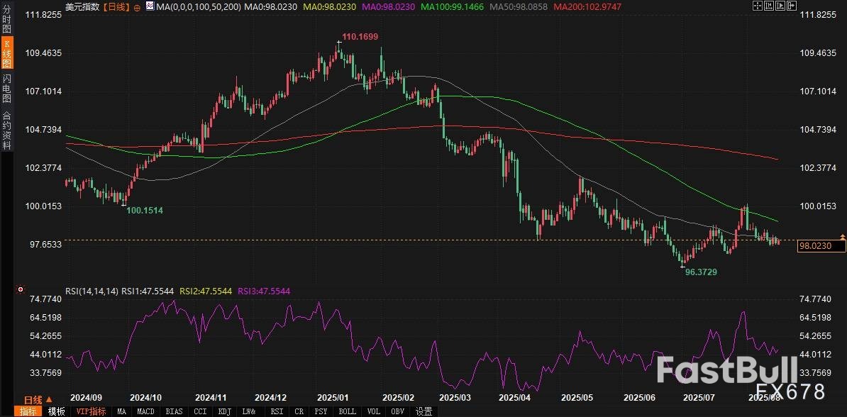Open the 【日线】 period label in chart header
This screenshot has height=417, width=847.
(x=117, y=6)
